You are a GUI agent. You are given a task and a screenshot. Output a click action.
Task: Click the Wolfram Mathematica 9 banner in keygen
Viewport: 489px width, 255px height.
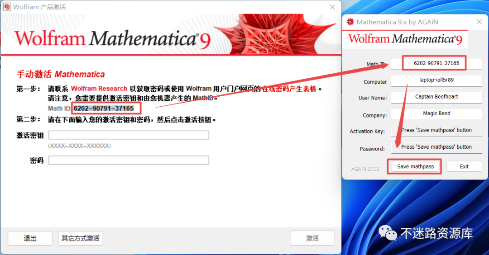[405, 39]
